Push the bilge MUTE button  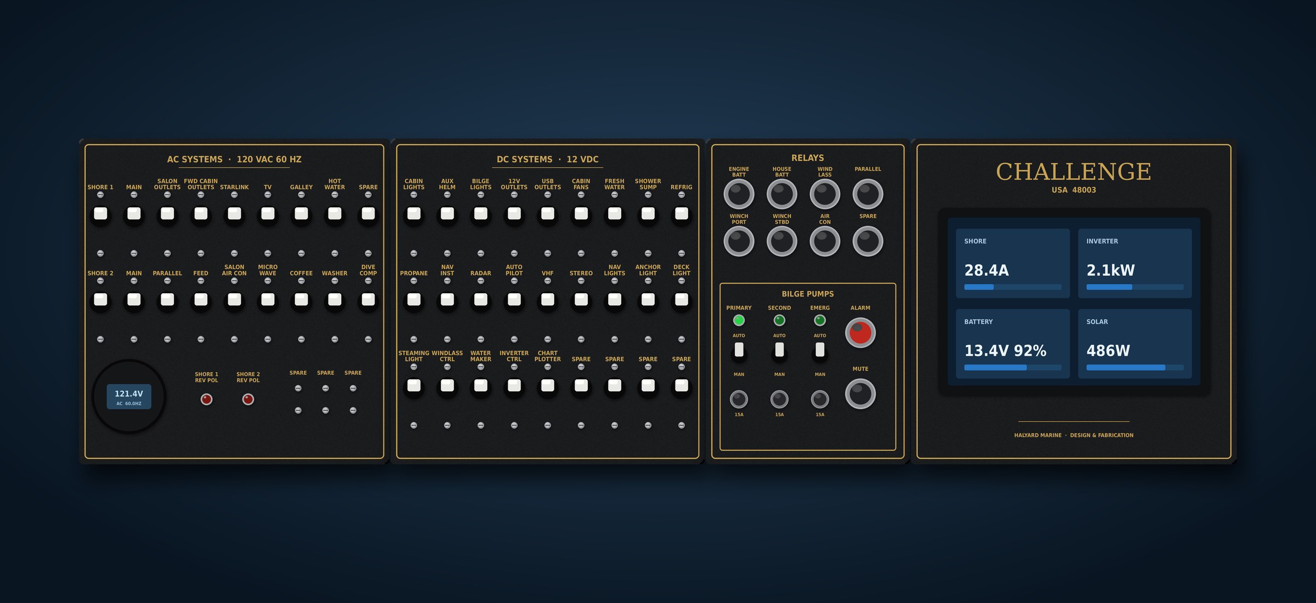pyautogui.click(x=860, y=394)
